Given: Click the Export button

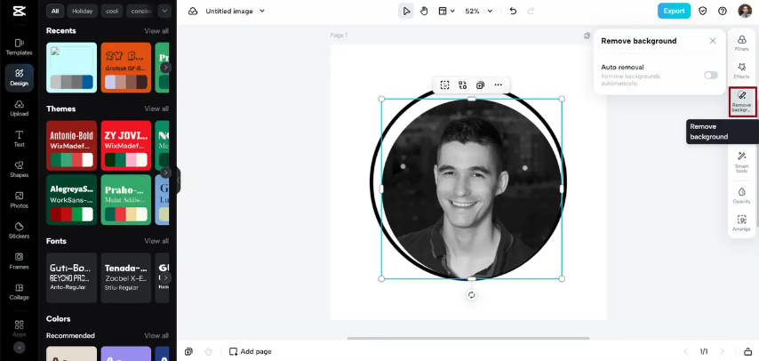Looking at the screenshot, I should (x=674, y=11).
